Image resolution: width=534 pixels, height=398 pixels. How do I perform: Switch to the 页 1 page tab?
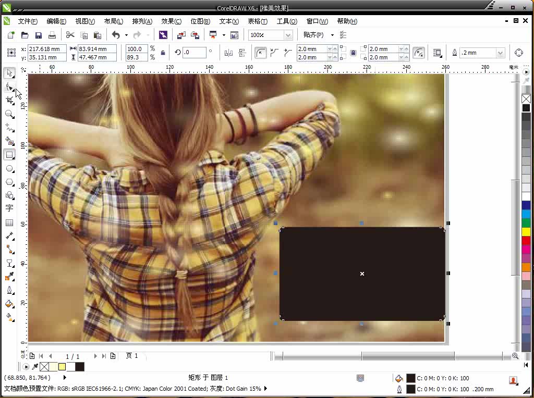(x=132, y=356)
